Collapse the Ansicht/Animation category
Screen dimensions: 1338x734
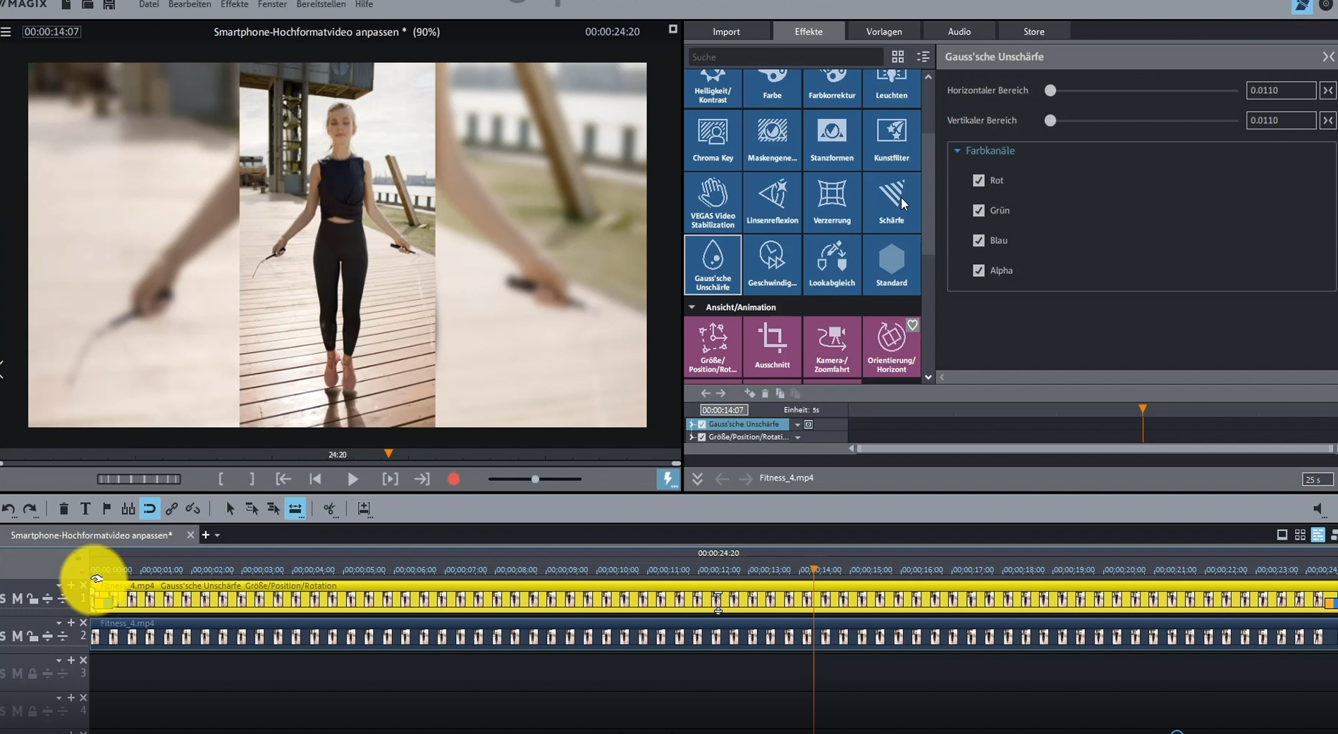(692, 307)
